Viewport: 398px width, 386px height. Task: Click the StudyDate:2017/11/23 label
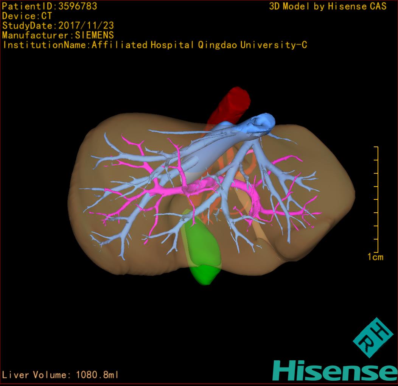(58, 26)
